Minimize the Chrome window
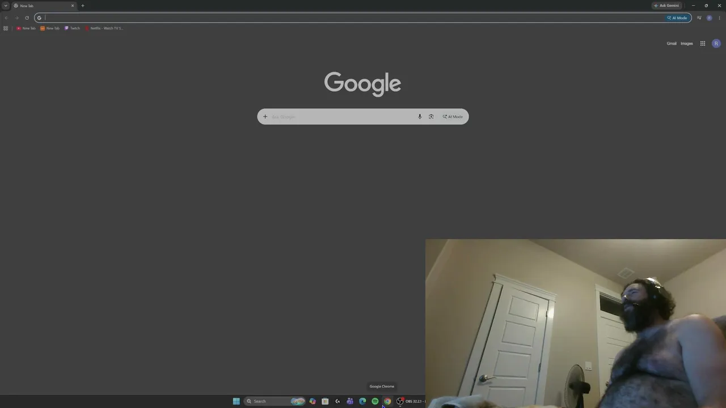 pos(693,6)
